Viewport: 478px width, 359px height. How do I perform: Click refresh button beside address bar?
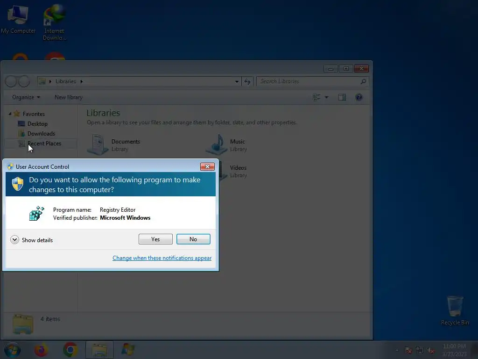(x=247, y=81)
